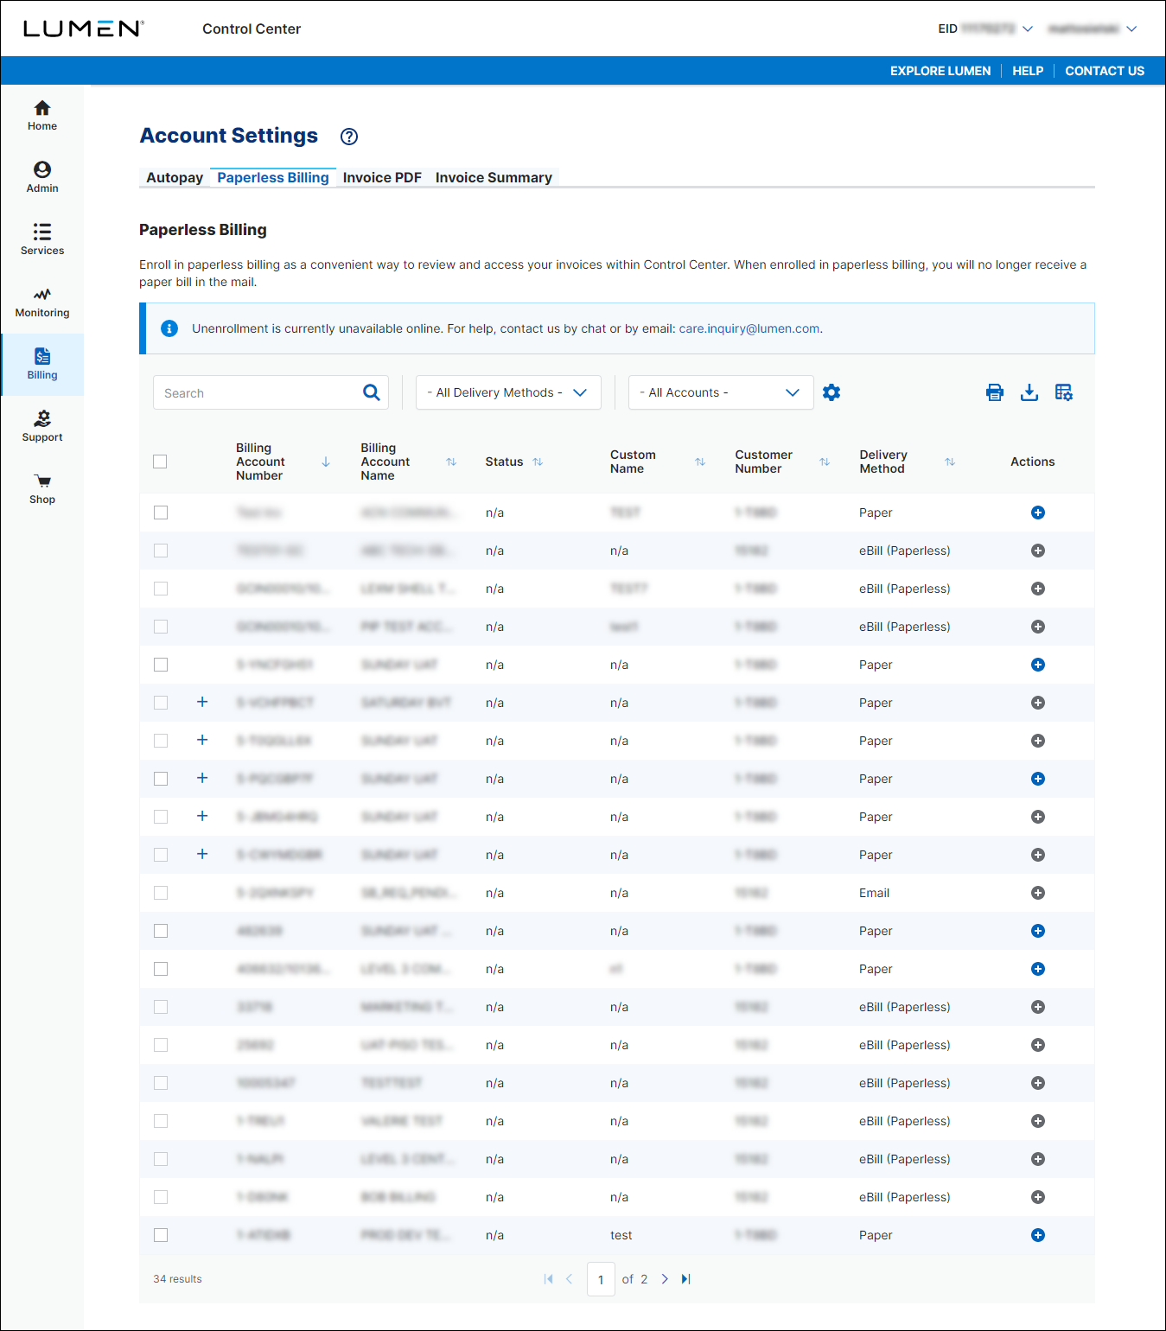Screen dimensions: 1166x1331
Task: Open Monitoring in the sidebar
Action: click(41, 302)
